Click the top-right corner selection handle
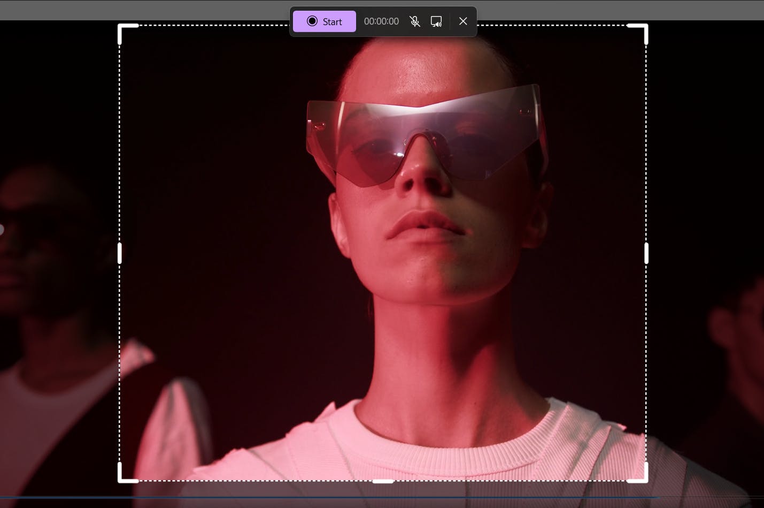The image size is (764, 508). (638, 33)
